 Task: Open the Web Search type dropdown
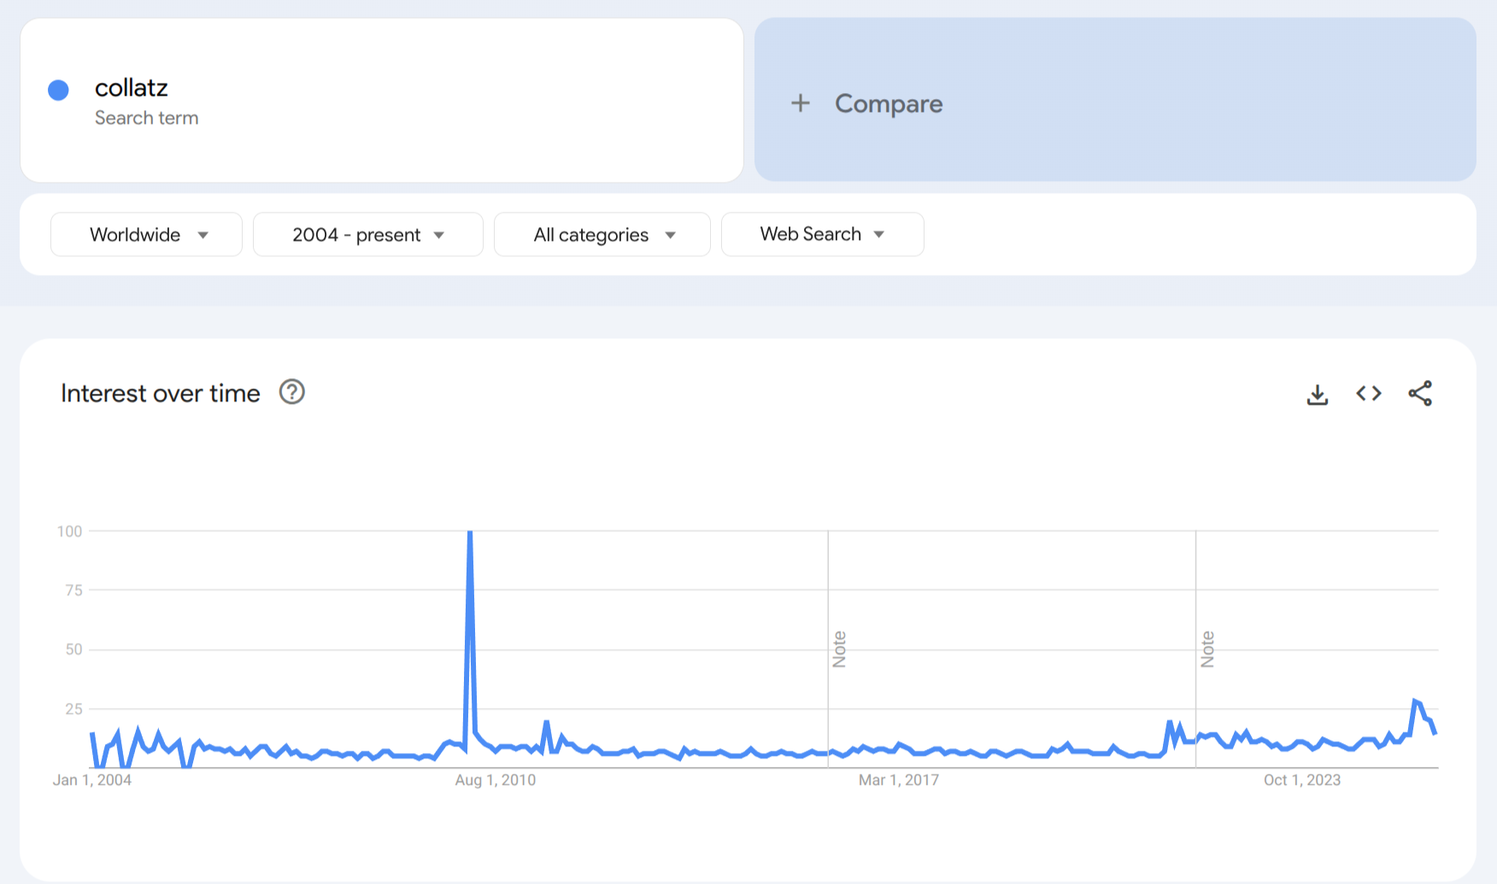coord(822,235)
